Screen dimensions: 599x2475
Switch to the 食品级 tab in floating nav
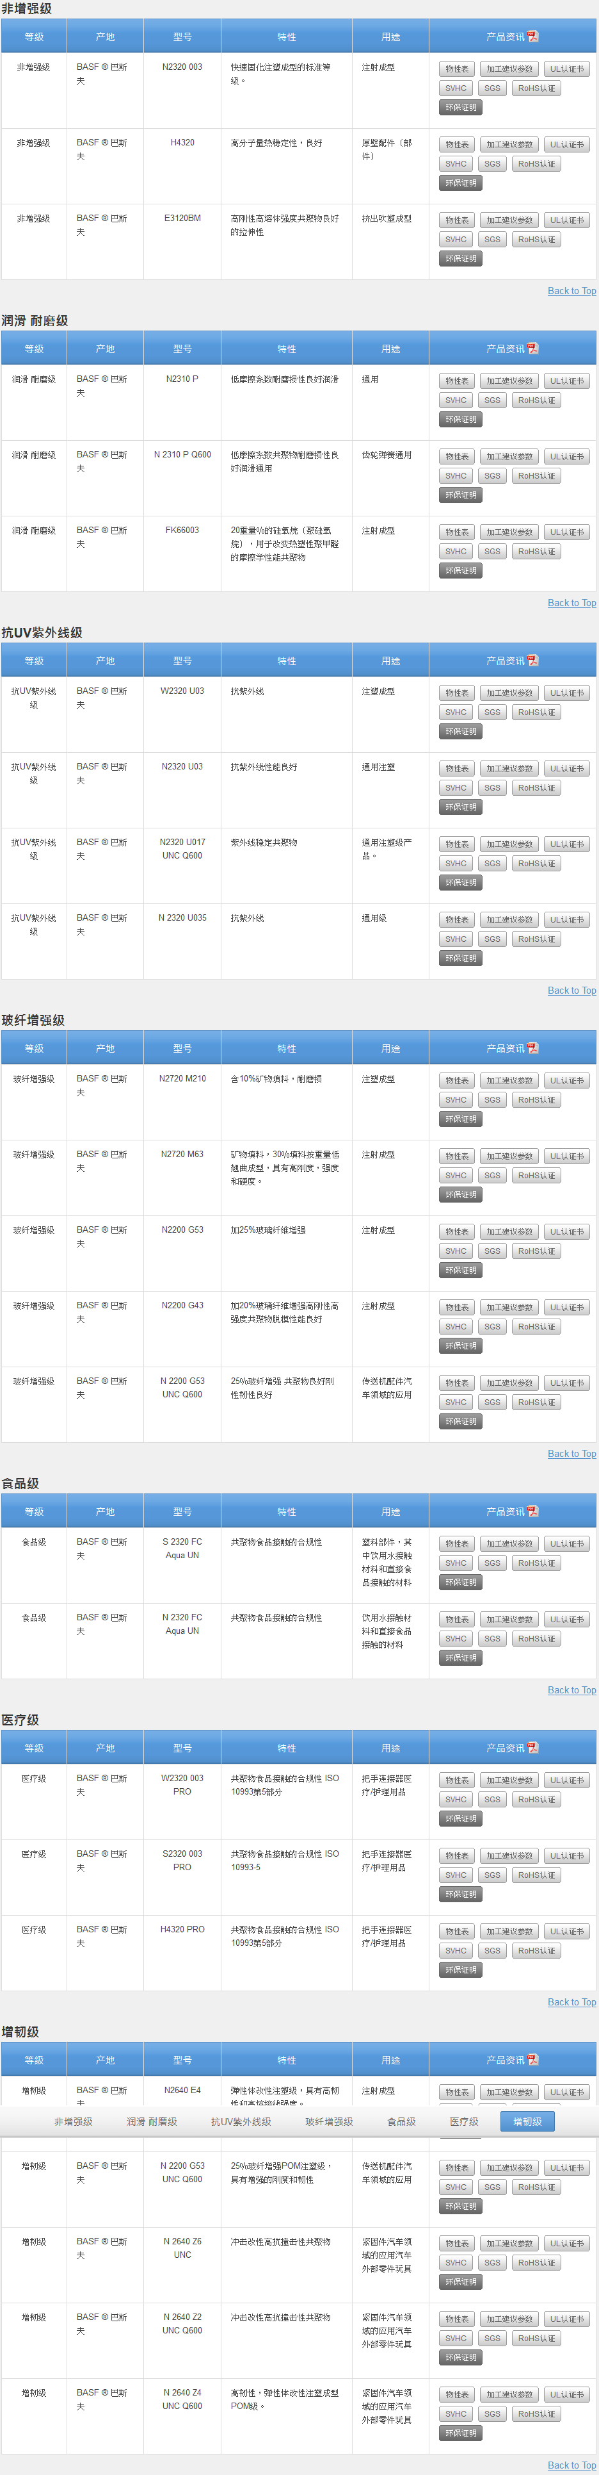pos(401,2121)
